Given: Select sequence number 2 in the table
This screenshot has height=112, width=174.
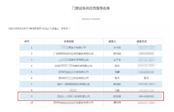Looking at the screenshot, I should tap(31, 54).
